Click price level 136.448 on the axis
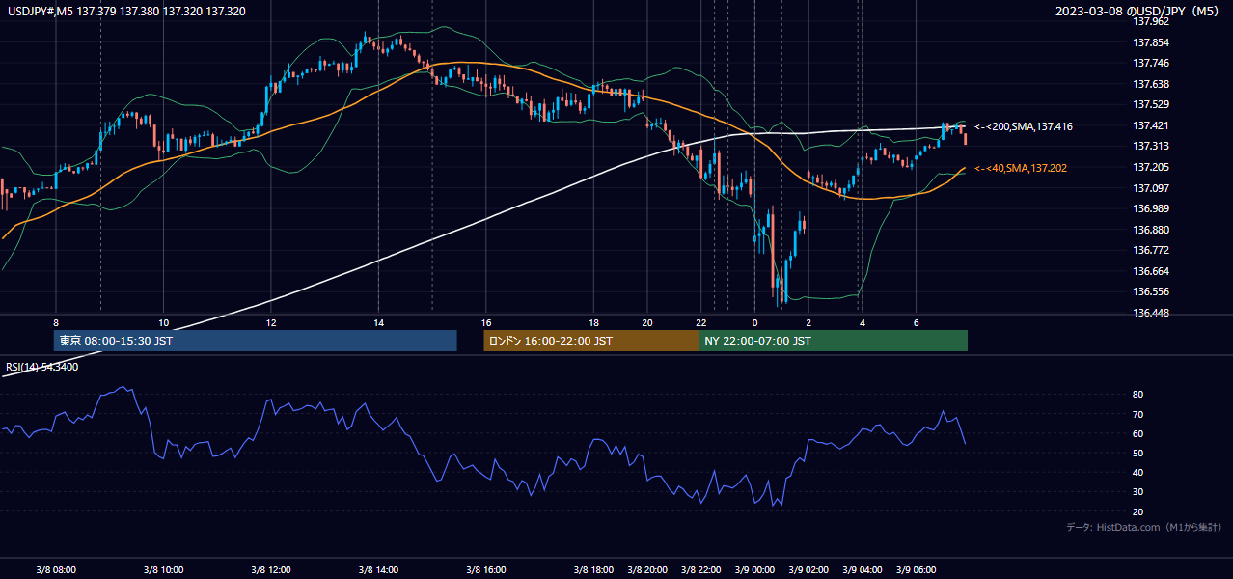Viewport: 1233px width, 579px height. [1151, 313]
